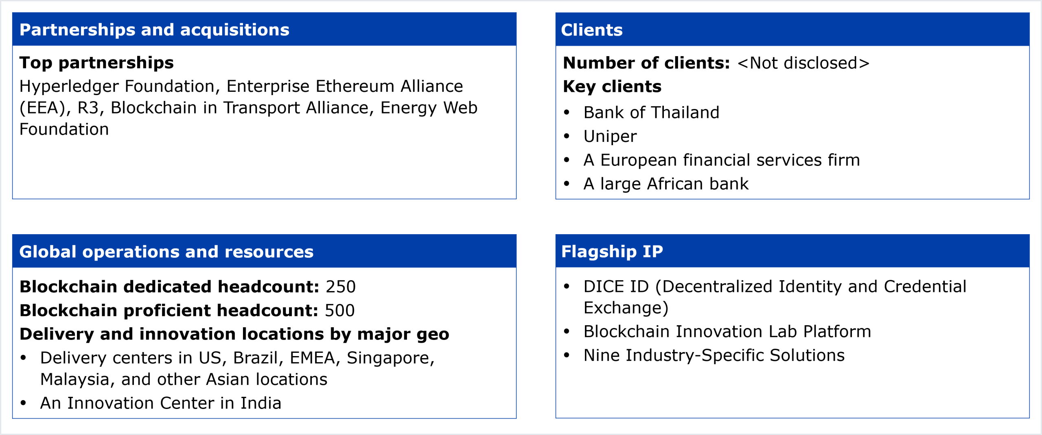
Task: Click Delivery and innovation locations subheading
Action: click(234, 334)
